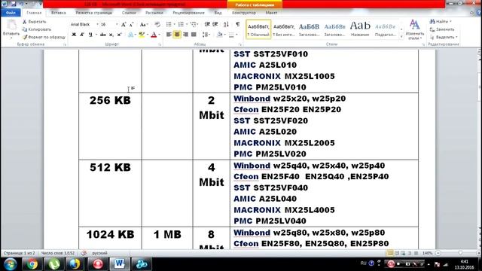Show paragraph marks (¶)
Image resolution: width=482 pixels, height=271 pixels.
[x=237, y=24]
